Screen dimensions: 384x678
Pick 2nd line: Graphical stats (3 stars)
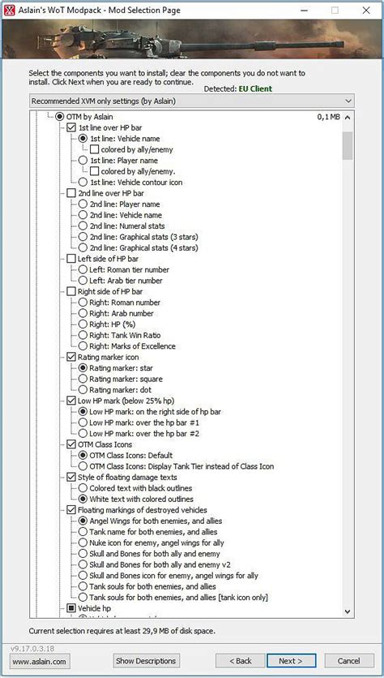83,237
